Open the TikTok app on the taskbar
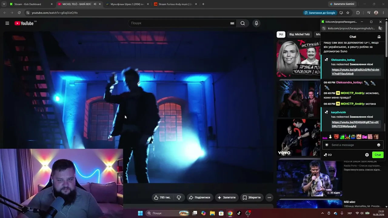 (x=239, y=213)
